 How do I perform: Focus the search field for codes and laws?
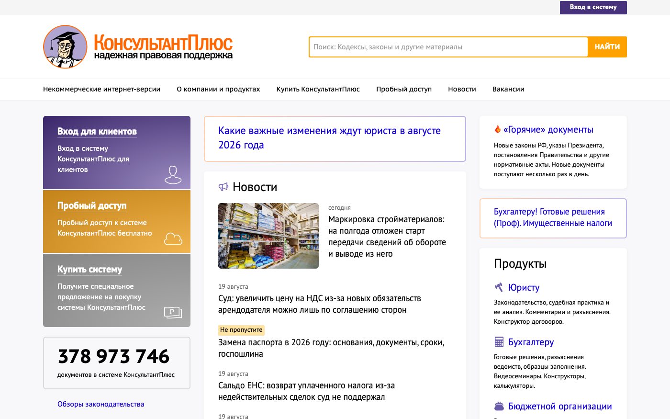click(x=448, y=47)
